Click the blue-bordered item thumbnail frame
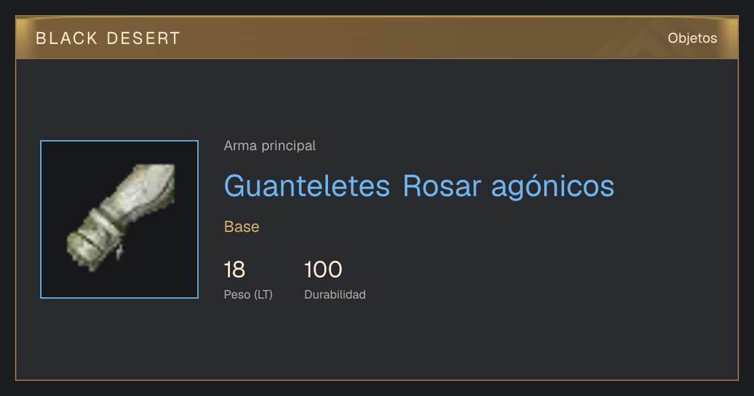This screenshot has width=754, height=396. click(x=119, y=219)
